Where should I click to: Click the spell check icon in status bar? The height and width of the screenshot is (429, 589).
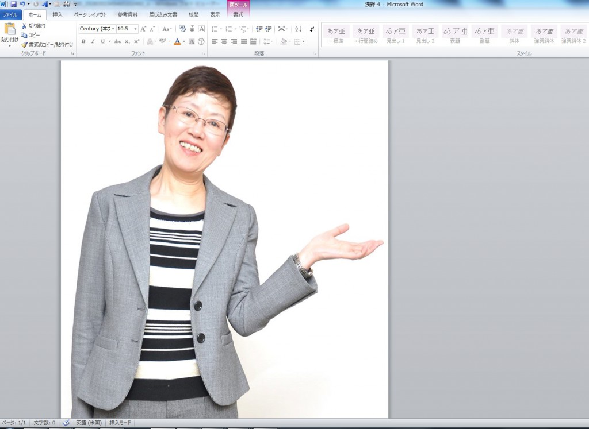click(x=66, y=423)
